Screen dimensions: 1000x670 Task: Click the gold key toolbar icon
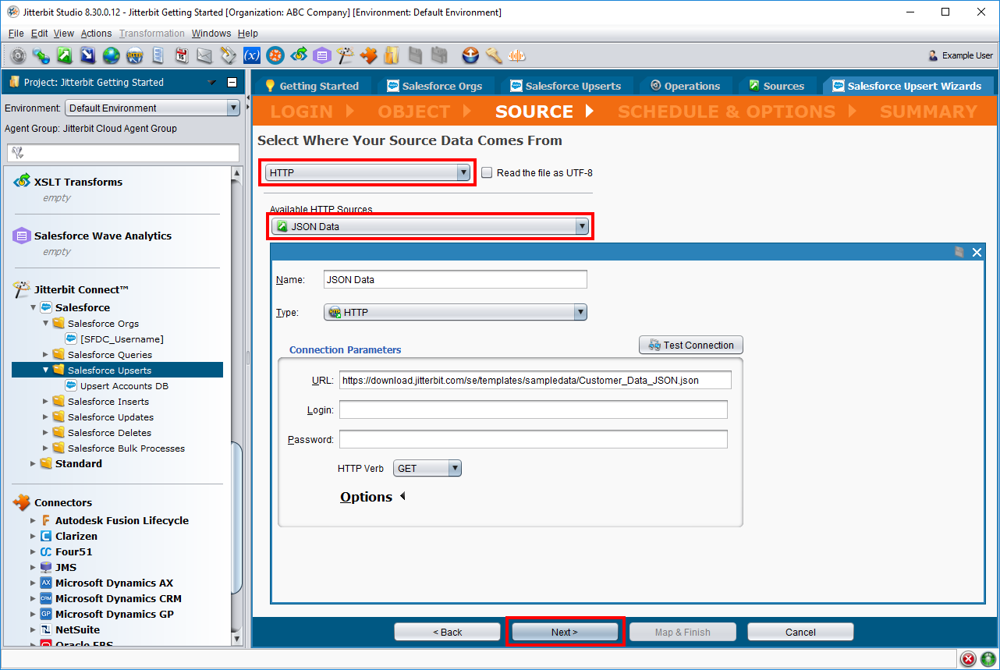click(493, 55)
